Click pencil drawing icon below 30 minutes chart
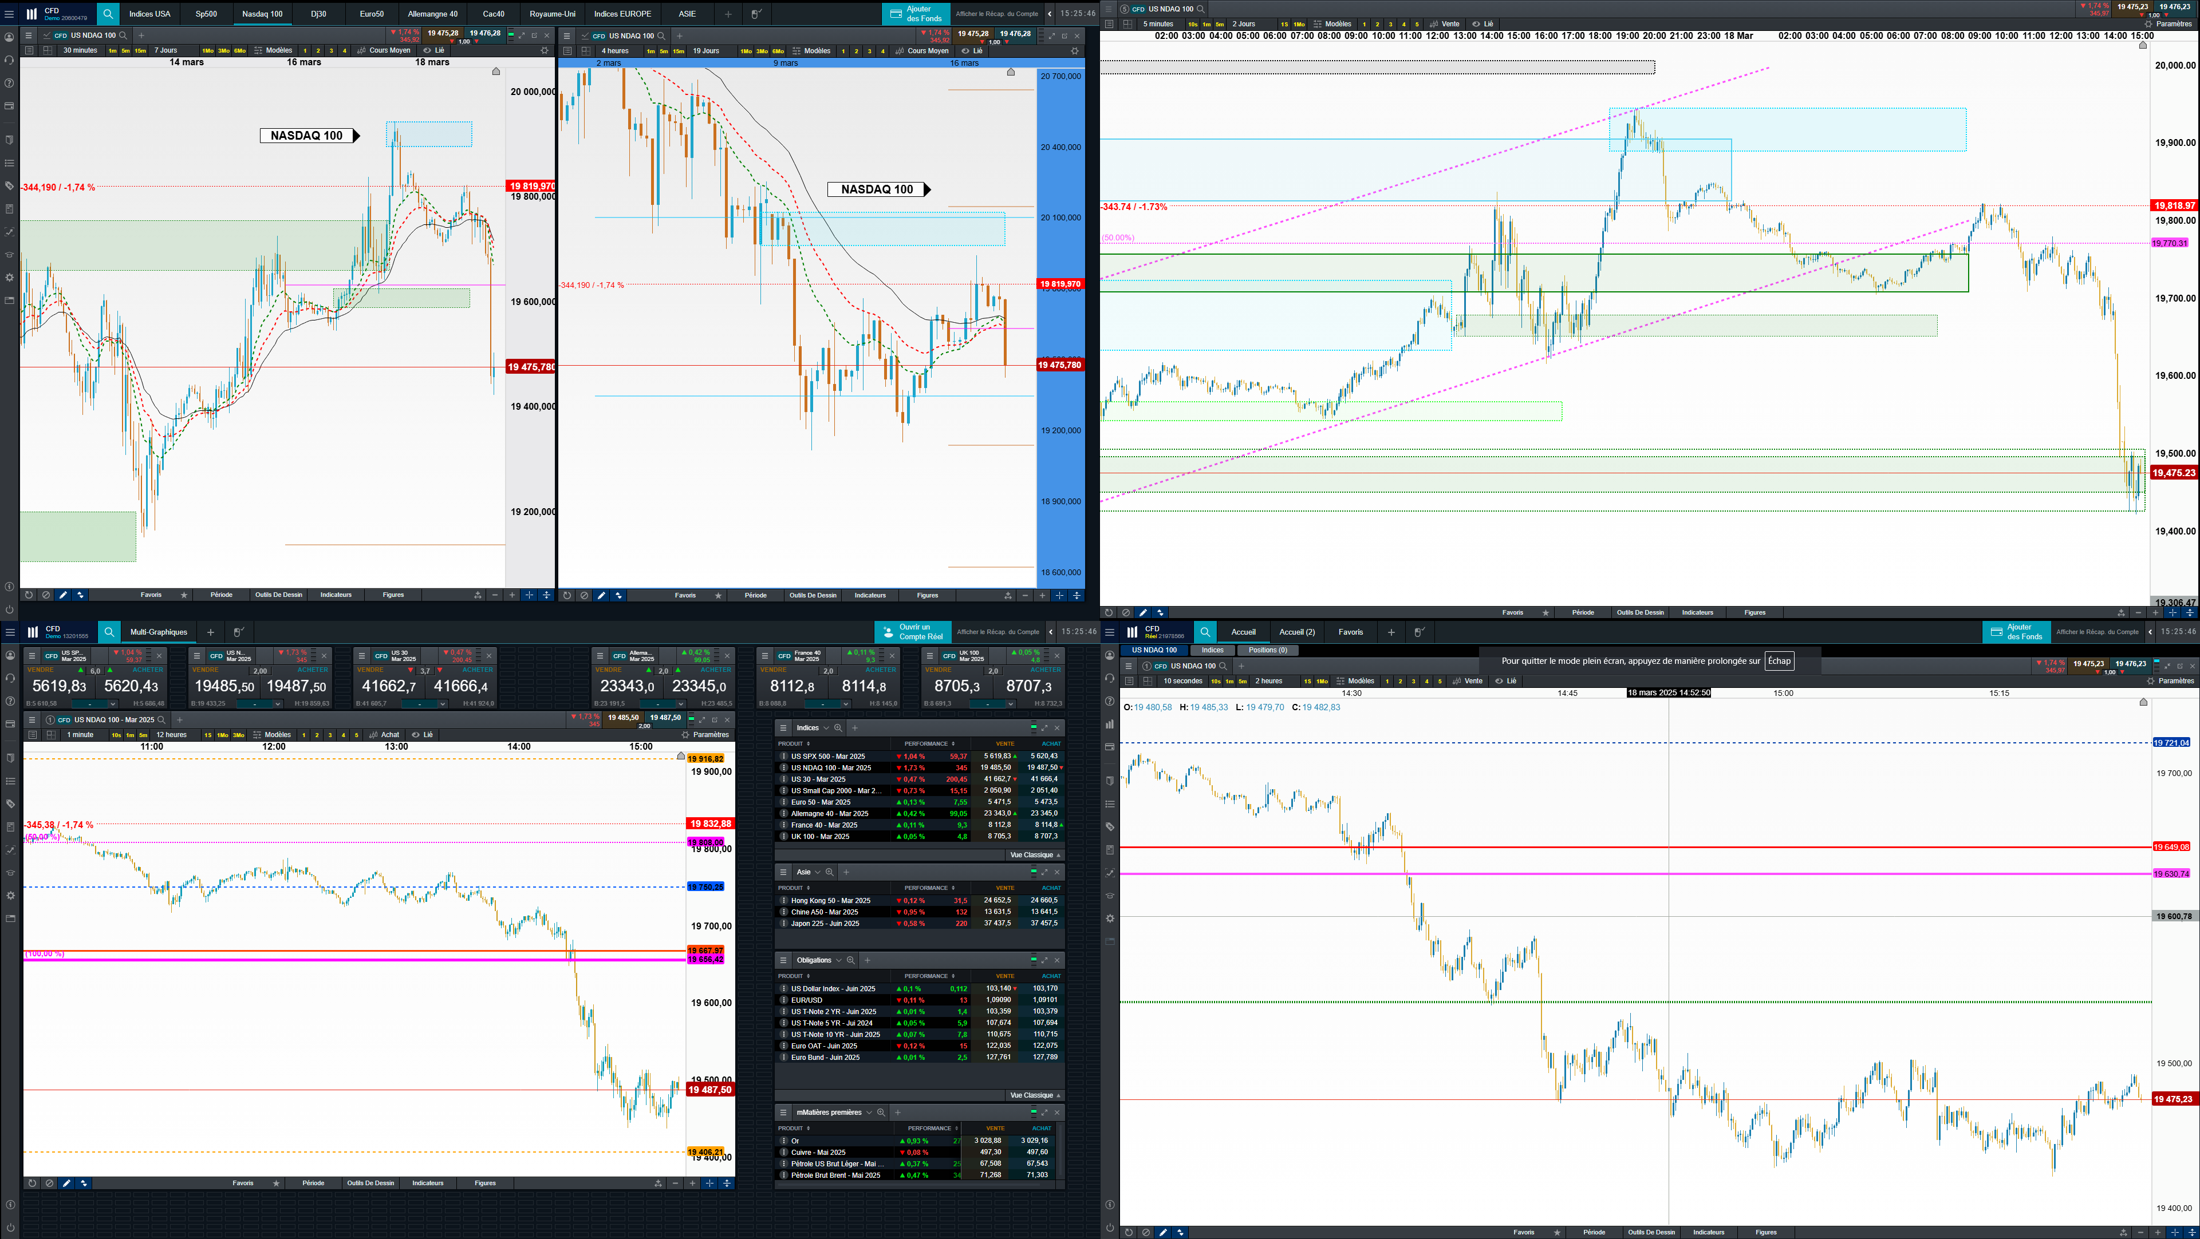The width and height of the screenshot is (2200, 1239). (x=63, y=595)
